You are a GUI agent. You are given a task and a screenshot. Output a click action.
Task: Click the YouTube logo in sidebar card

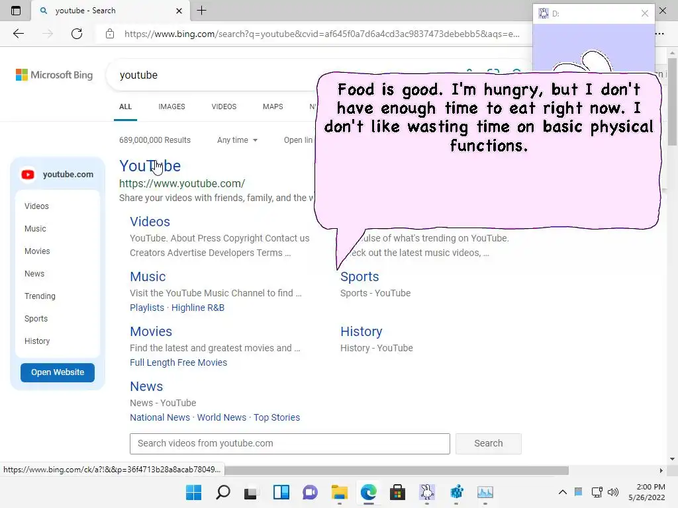pos(28,175)
